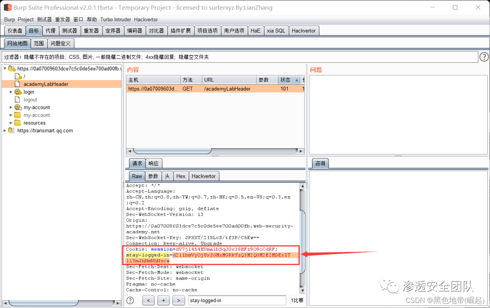
Task: Open the Project menu
Action: [x=25, y=19]
